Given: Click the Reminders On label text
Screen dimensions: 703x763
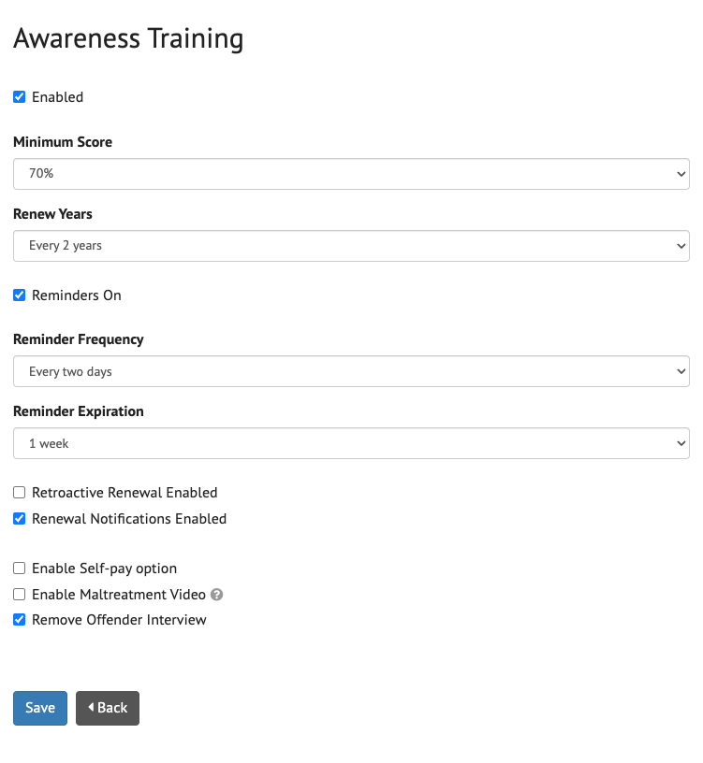Looking at the screenshot, I should pos(77,295).
